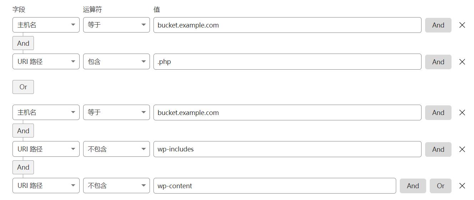The width and height of the screenshot is (474, 200).
Task: Open 等于 operator dropdown in second hostname row
Action: 116,112
